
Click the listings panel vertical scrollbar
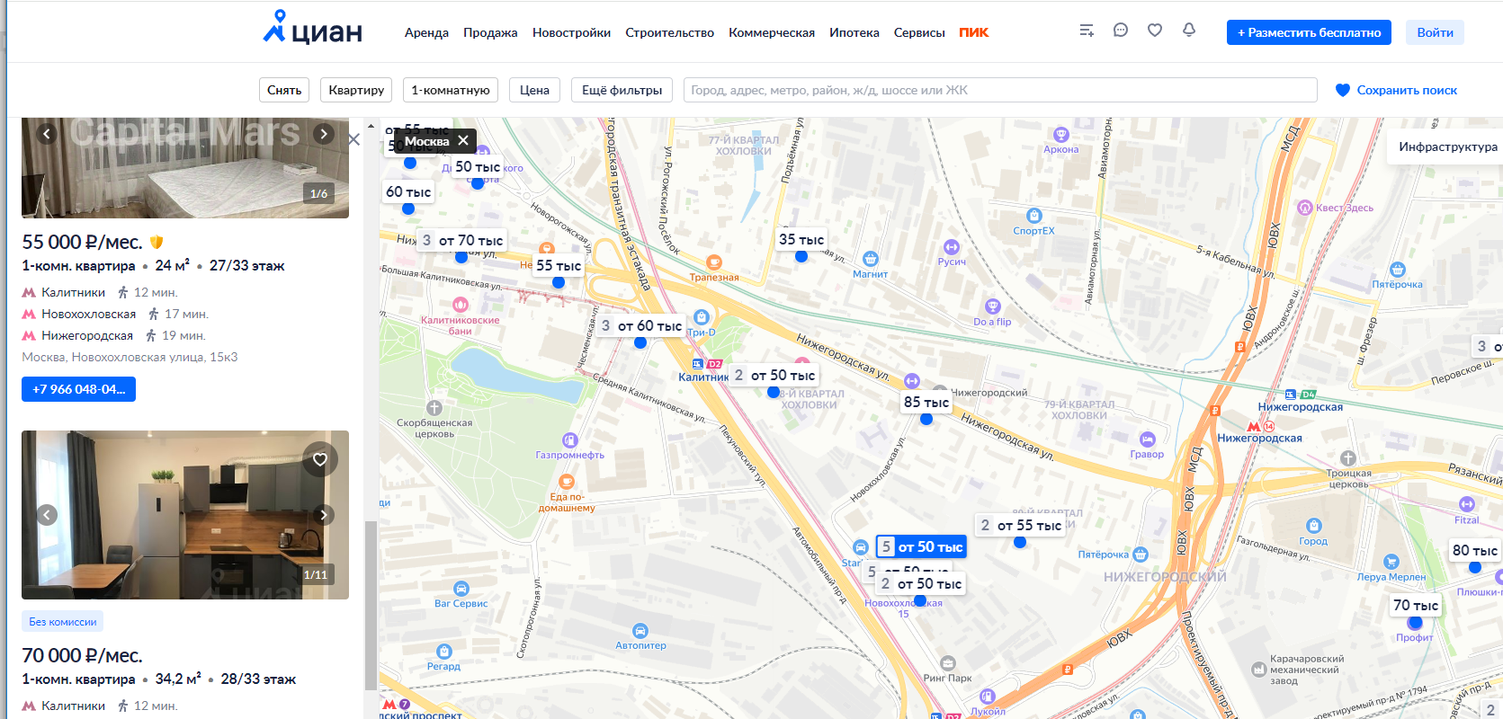coord(371,604)
